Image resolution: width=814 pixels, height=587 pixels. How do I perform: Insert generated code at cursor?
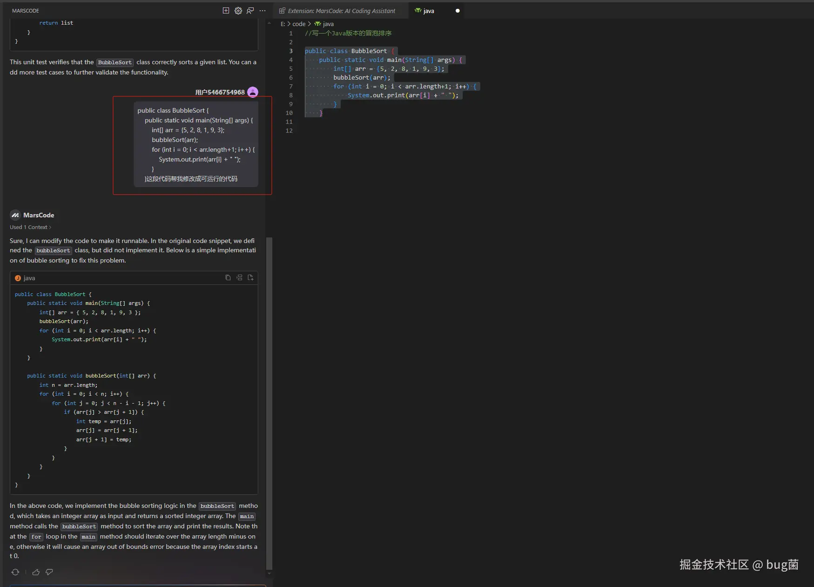239,278
